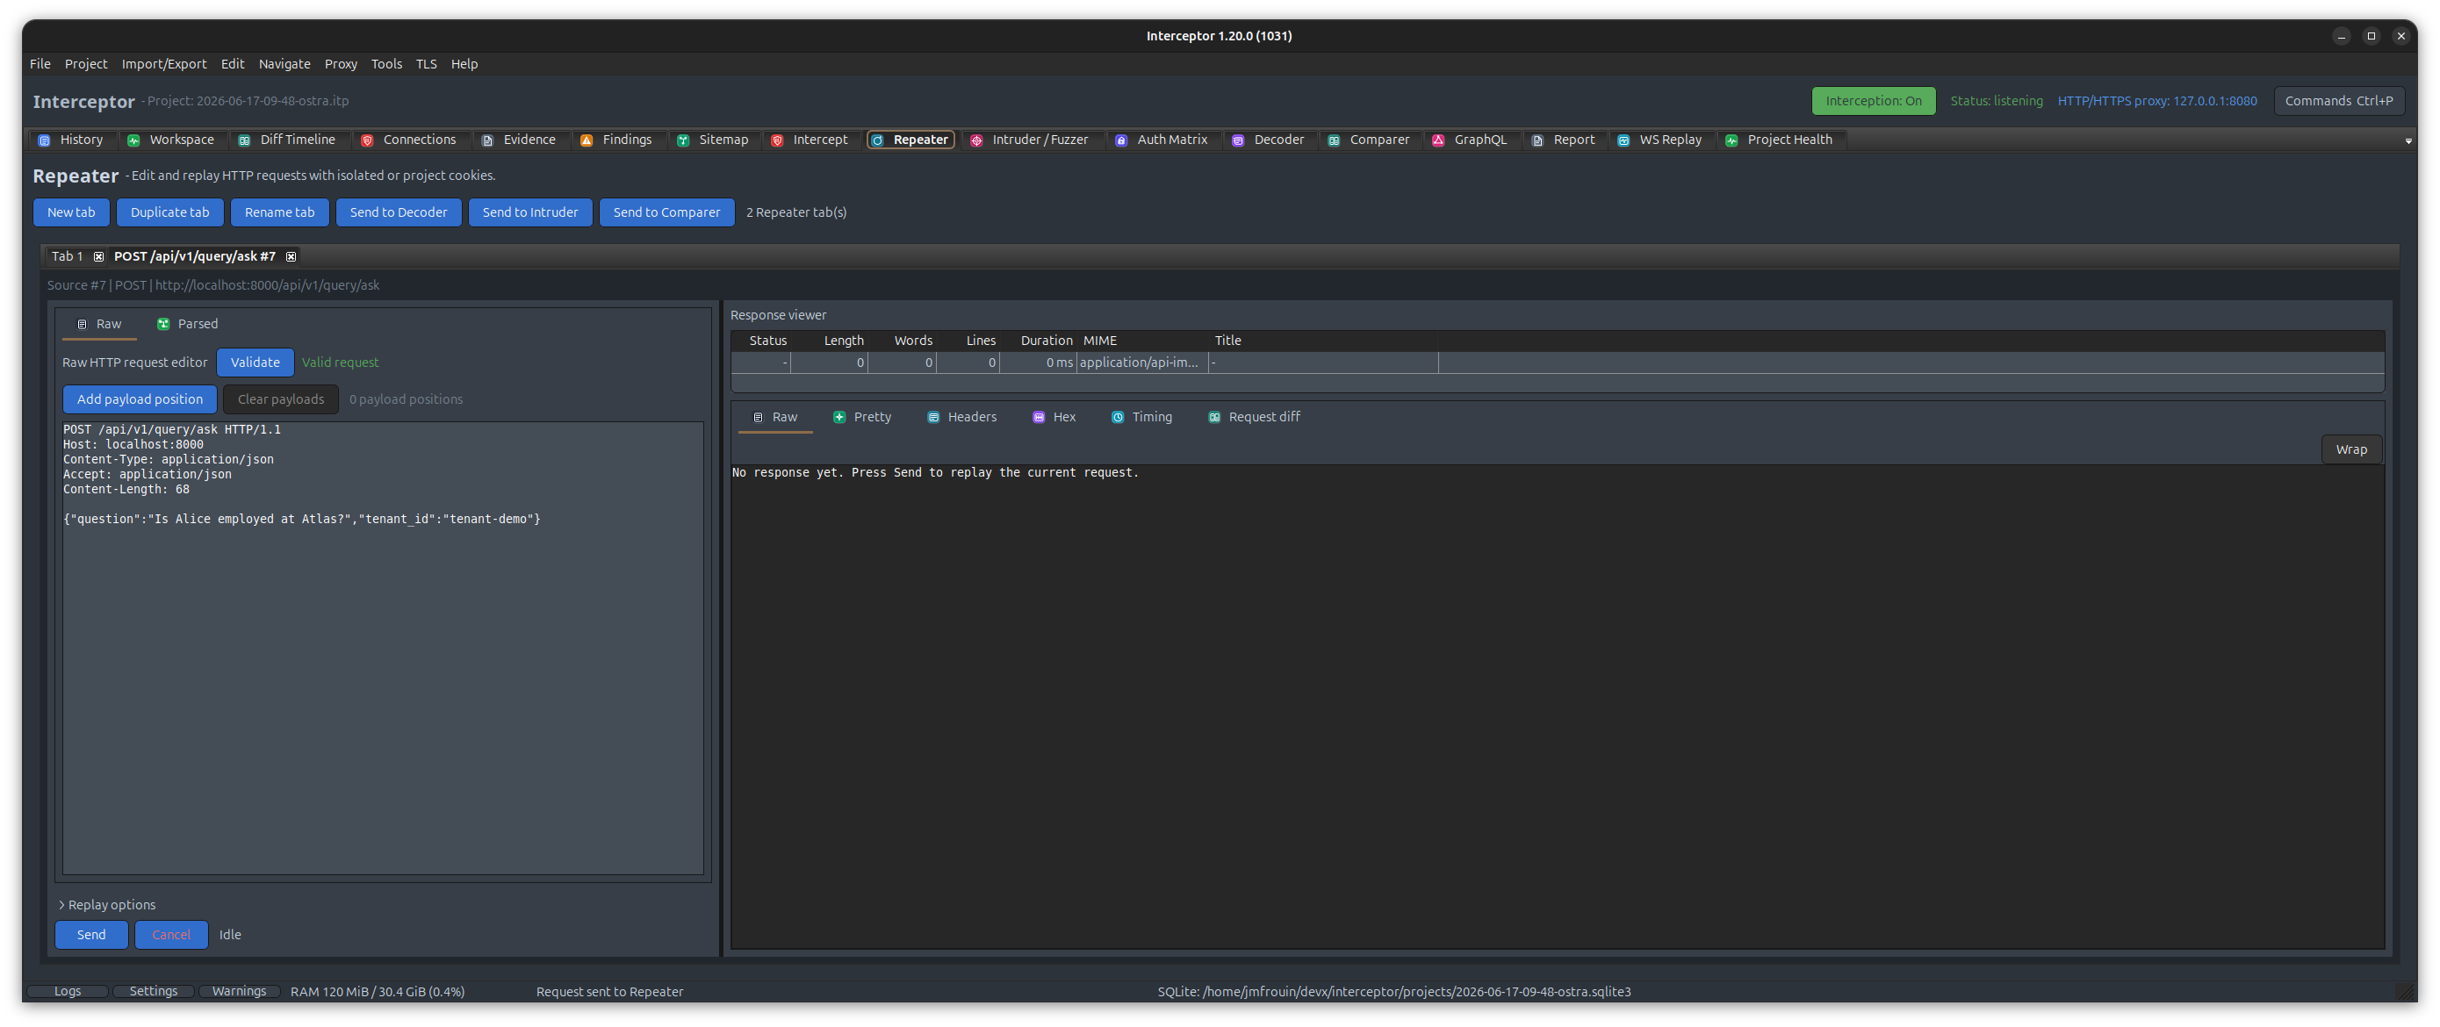Close the POST /api/v1/query/ask #7 tab
Image resolution: width=2440 pixels, height=1027 pixels.
pos(291,256)
